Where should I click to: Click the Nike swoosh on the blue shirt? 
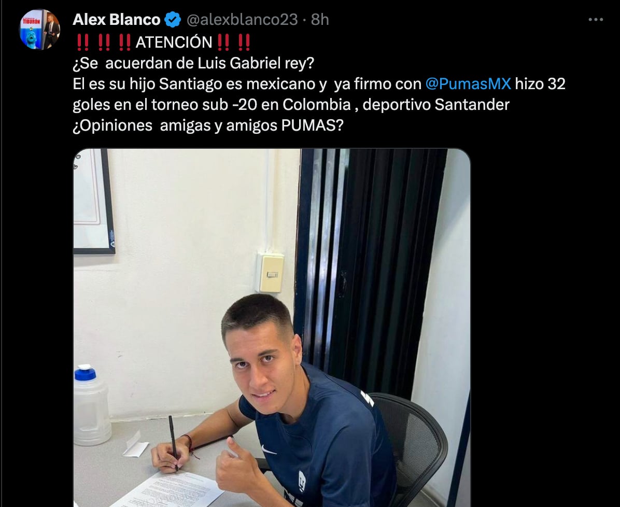pos(269,450)
